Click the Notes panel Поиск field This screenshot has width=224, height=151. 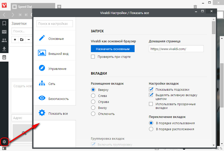[22, 31]
